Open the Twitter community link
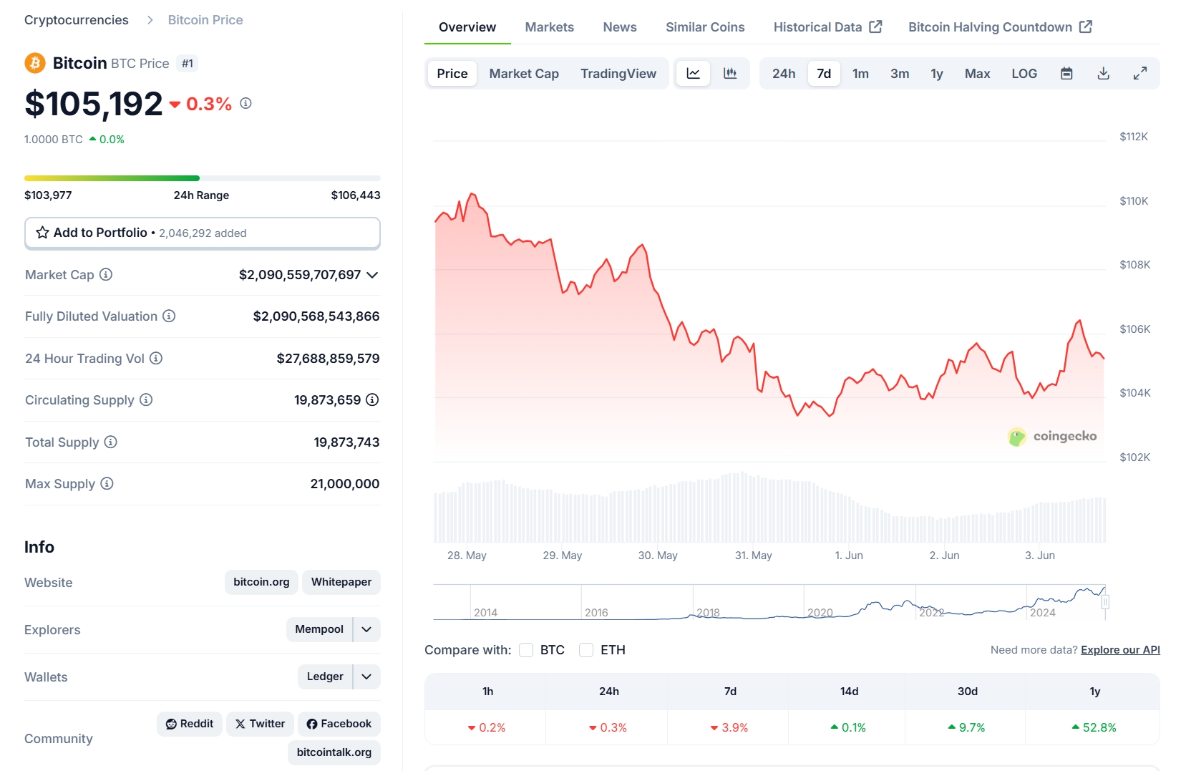Viewport: 1186px width, 771px height. pos(260,724)
